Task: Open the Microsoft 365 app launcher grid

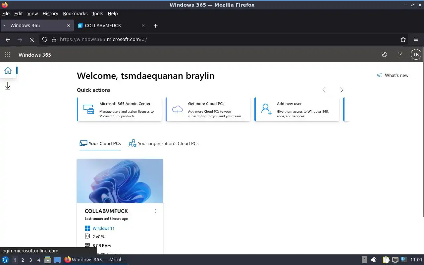Action: point(8,54)
